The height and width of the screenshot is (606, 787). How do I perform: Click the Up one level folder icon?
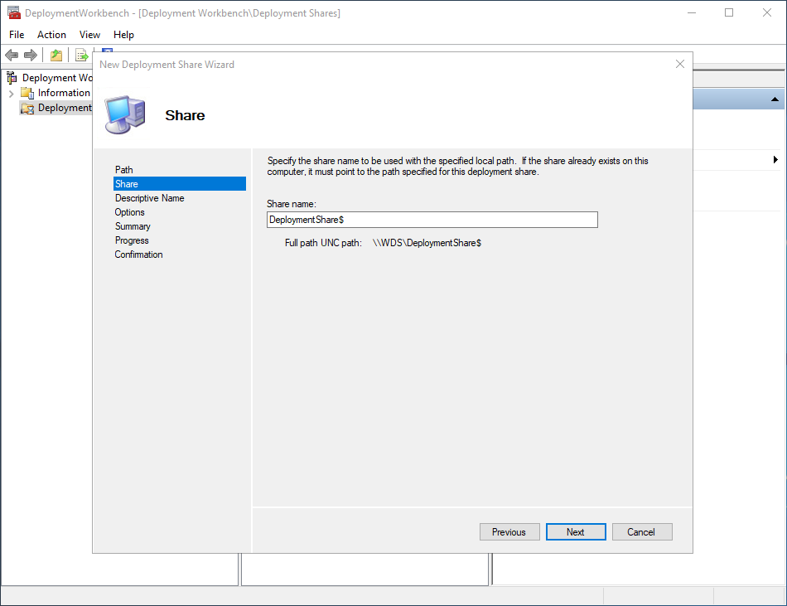(x=56, y=55)
